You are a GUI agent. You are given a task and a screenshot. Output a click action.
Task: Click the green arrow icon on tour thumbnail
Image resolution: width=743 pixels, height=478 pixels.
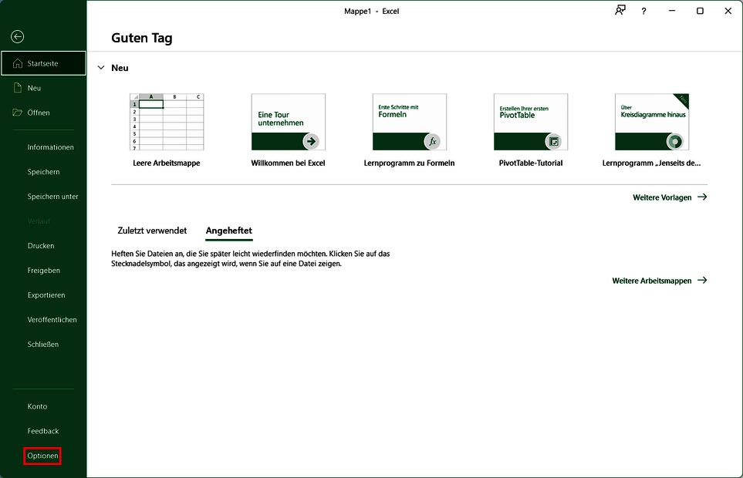pyautogui.click(x=312, y=141)
